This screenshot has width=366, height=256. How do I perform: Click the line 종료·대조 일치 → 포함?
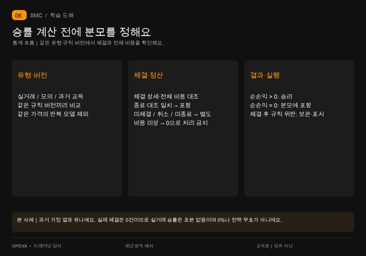click(162, 105)
